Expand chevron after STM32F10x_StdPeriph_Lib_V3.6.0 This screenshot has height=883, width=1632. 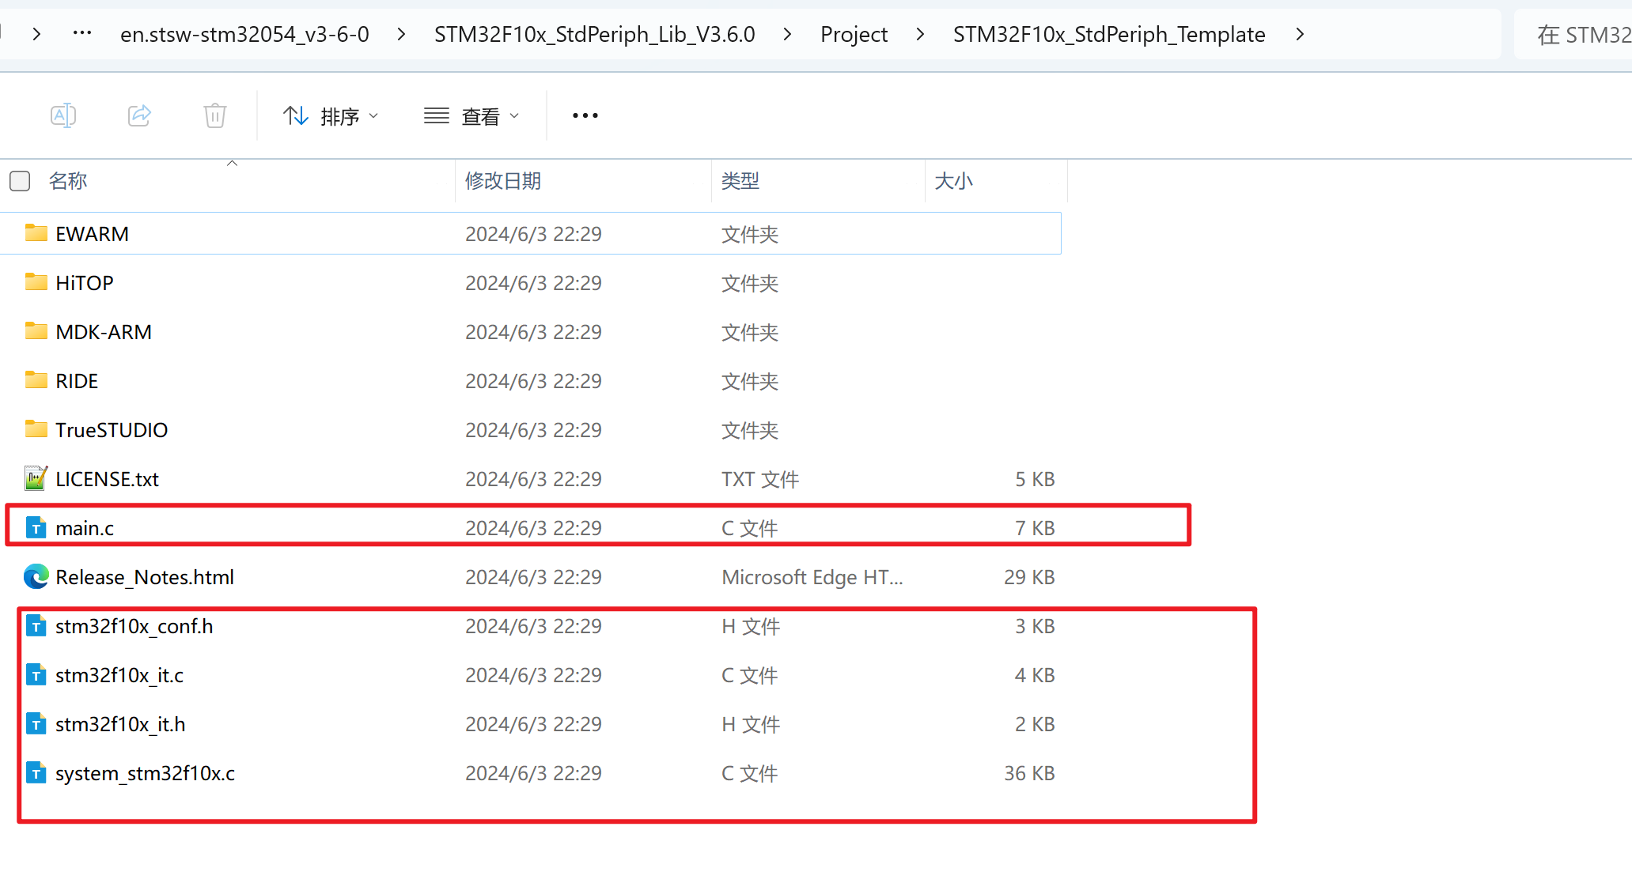click(788, 34)
